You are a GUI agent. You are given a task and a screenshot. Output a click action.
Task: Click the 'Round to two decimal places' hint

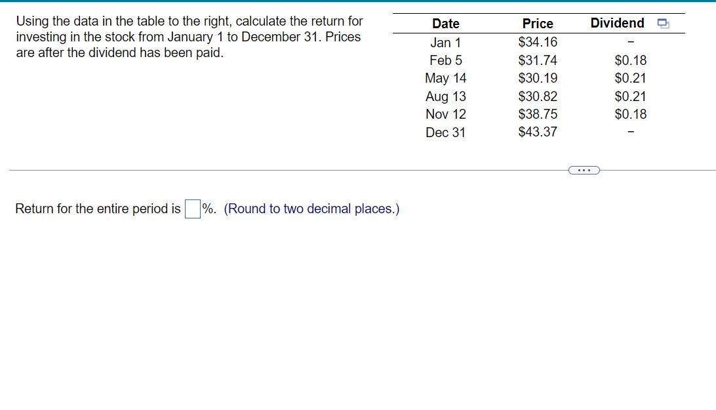311,209
